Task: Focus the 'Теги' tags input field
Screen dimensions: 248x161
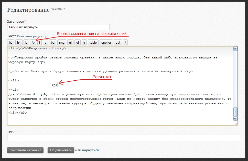Action: click(123, 138)
